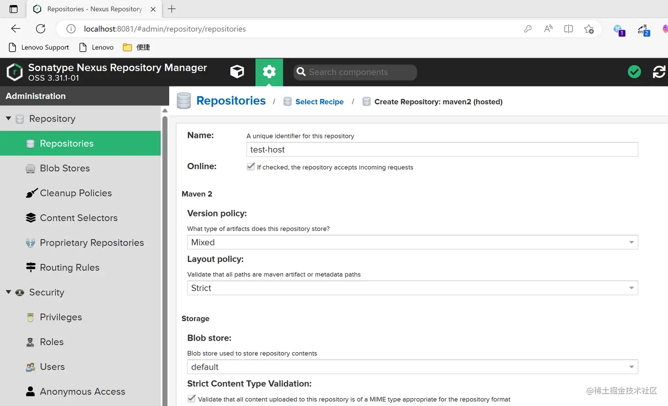Screen dimensions: 668x406
Task: Close the Repositories Nexus tab
Action: tap(153, 9)
